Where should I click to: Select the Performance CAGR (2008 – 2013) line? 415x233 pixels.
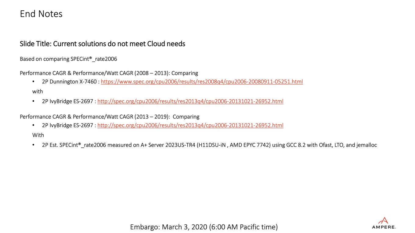[x=109, y=73]
